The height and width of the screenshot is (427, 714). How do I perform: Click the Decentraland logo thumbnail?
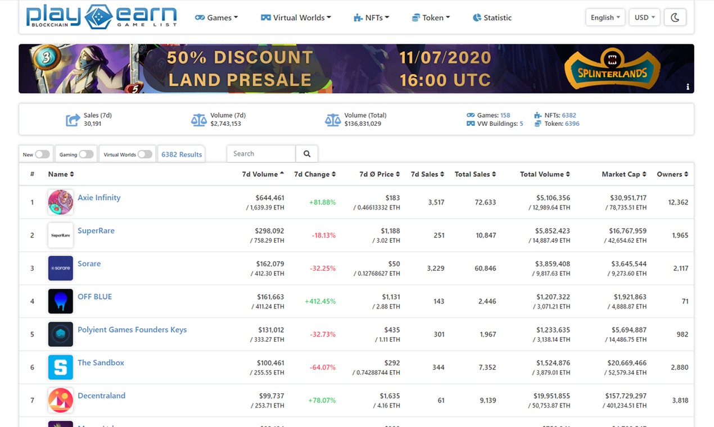point(61,400)
